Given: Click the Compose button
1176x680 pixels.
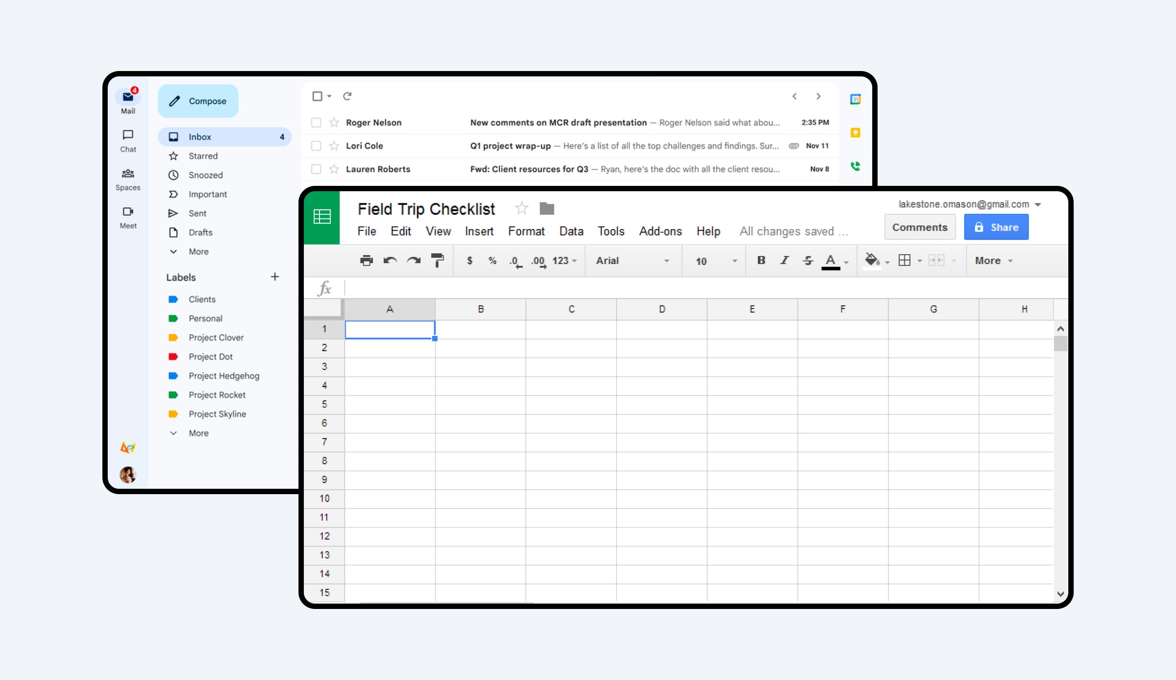Looking at the screenshot, I should (x=198, y=101).
